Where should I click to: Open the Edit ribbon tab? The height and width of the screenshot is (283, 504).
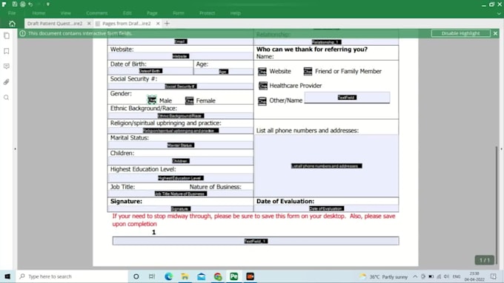click(127, 13)
